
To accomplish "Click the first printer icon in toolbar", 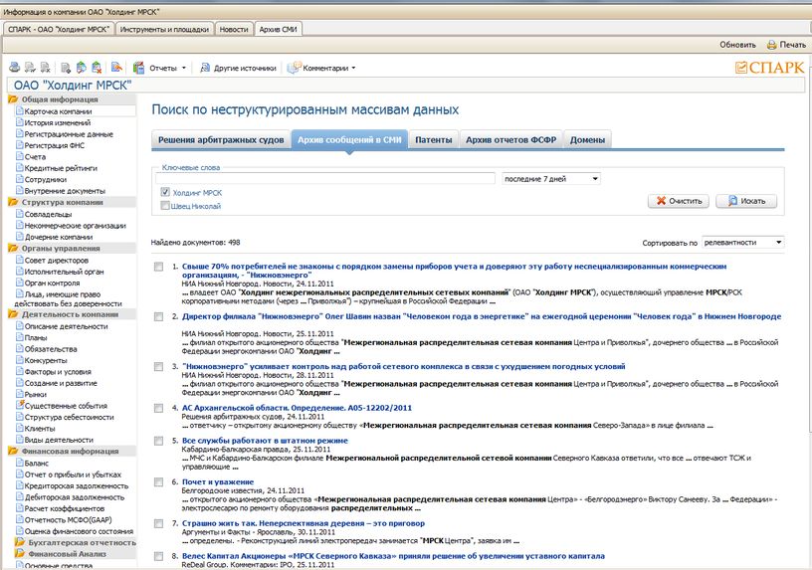I will click(14, 68).
